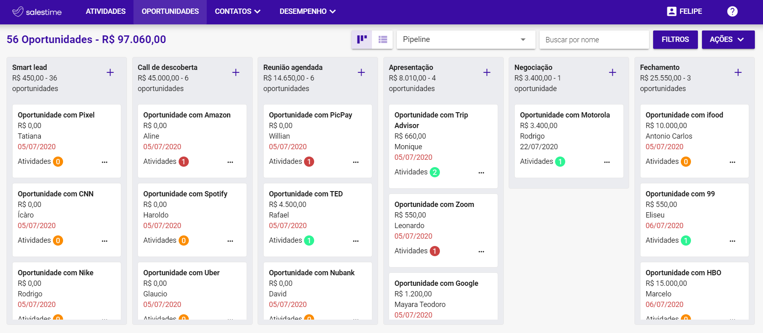Open more options for Spotify opportunity
The height and width of the screenshot is (333, 763).
pos(230,241)
